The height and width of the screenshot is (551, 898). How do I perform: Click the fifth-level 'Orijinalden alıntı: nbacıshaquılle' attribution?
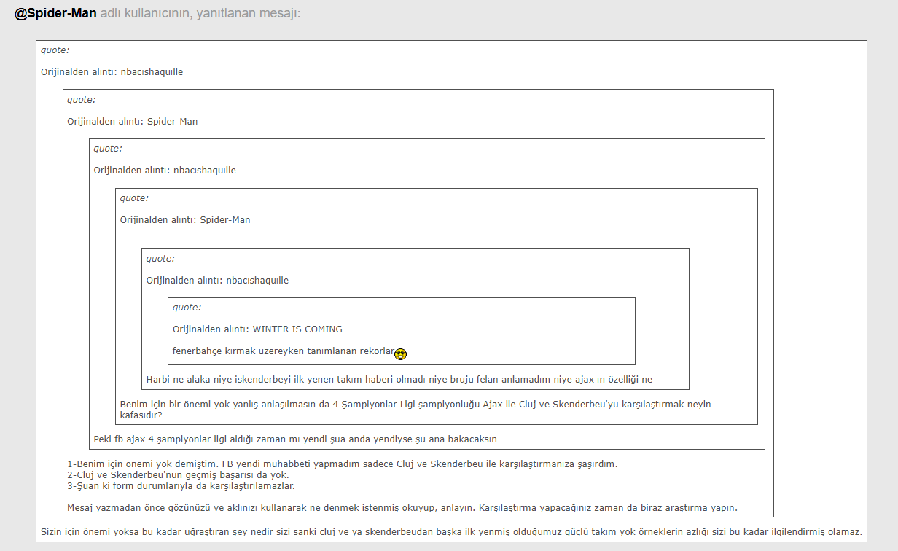click(x=217, y=281)
